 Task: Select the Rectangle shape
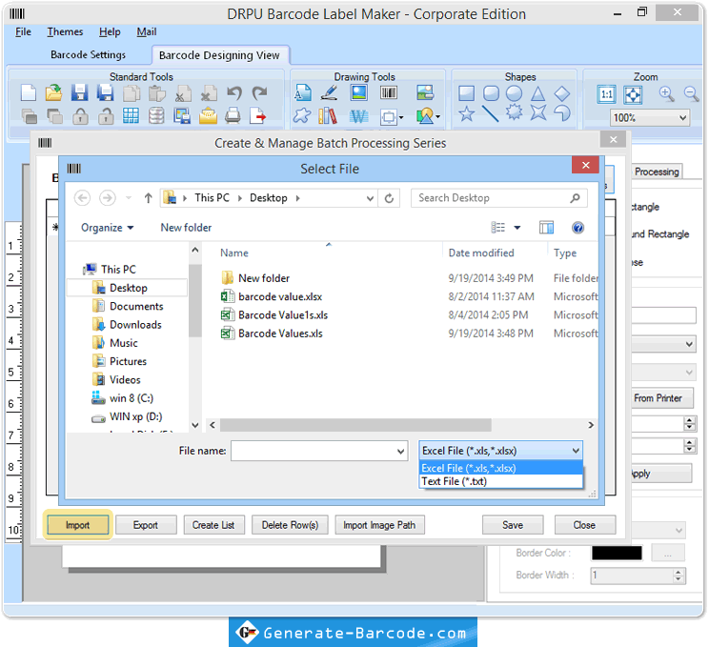click(x=466, y=93)
